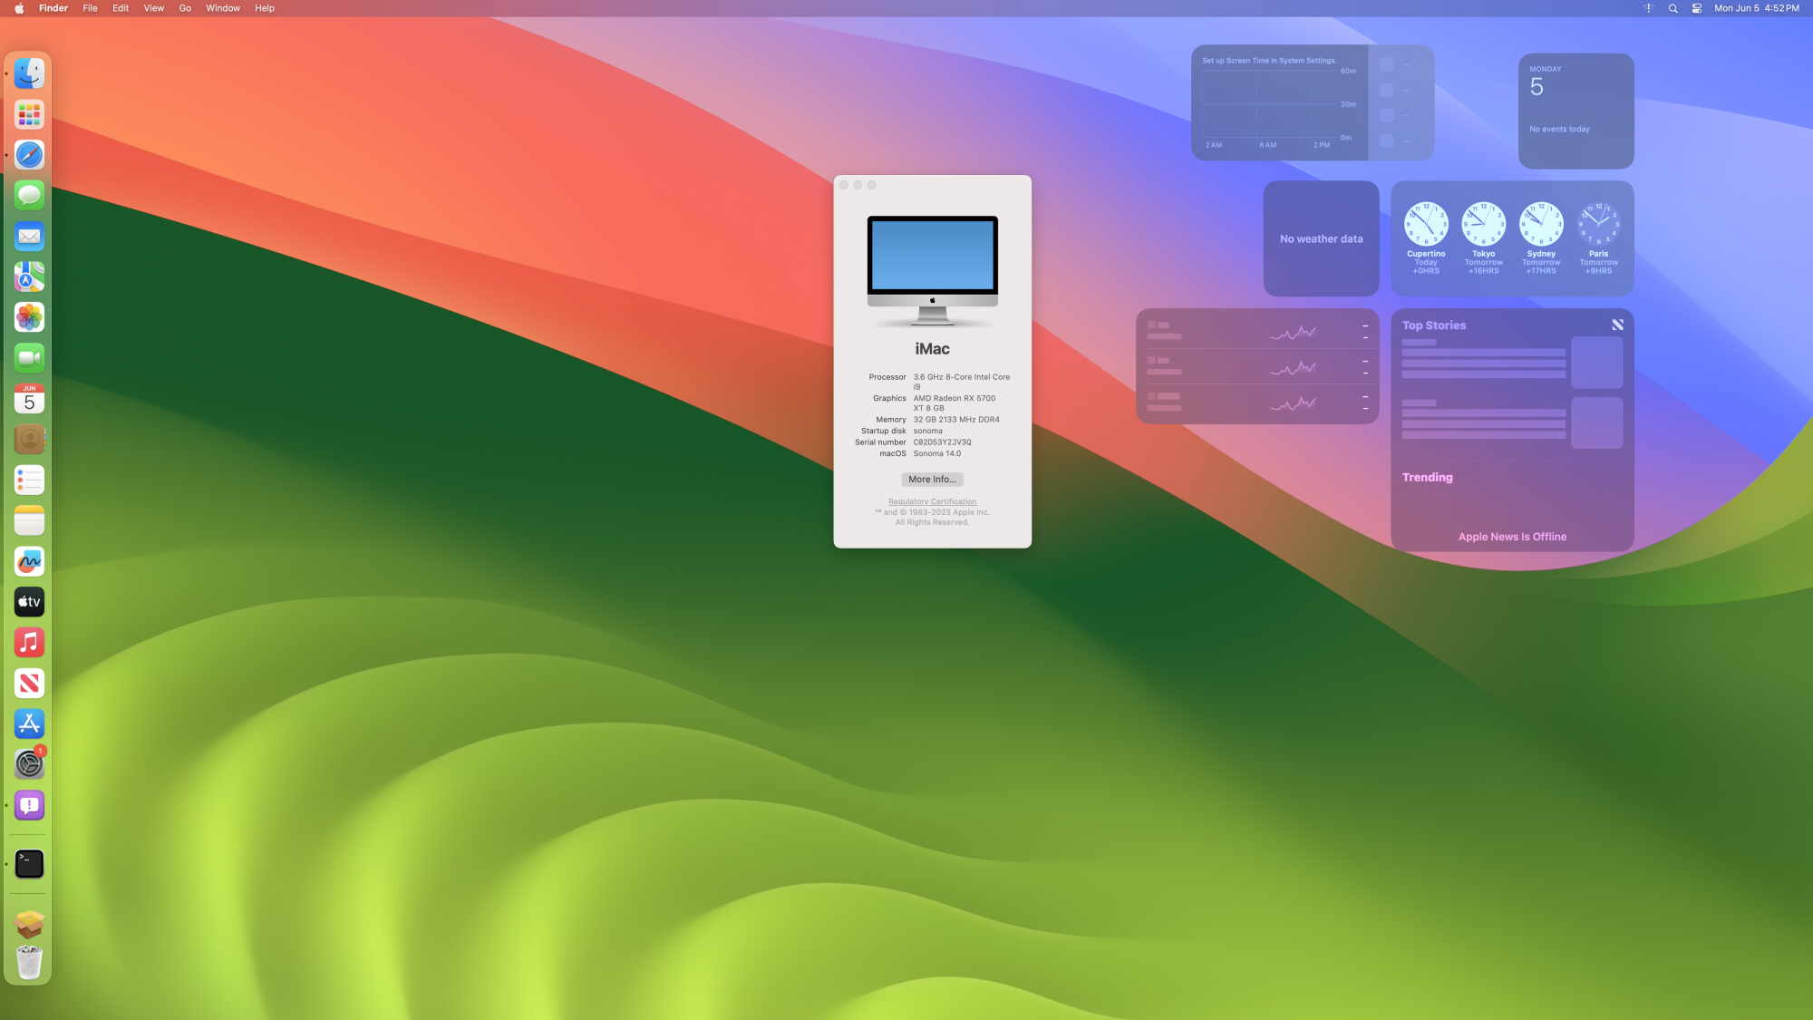Click the menu bar clock Mon Jun 5
The width and height of the screenshot is (1813, 1020).
coord(1757,8)
